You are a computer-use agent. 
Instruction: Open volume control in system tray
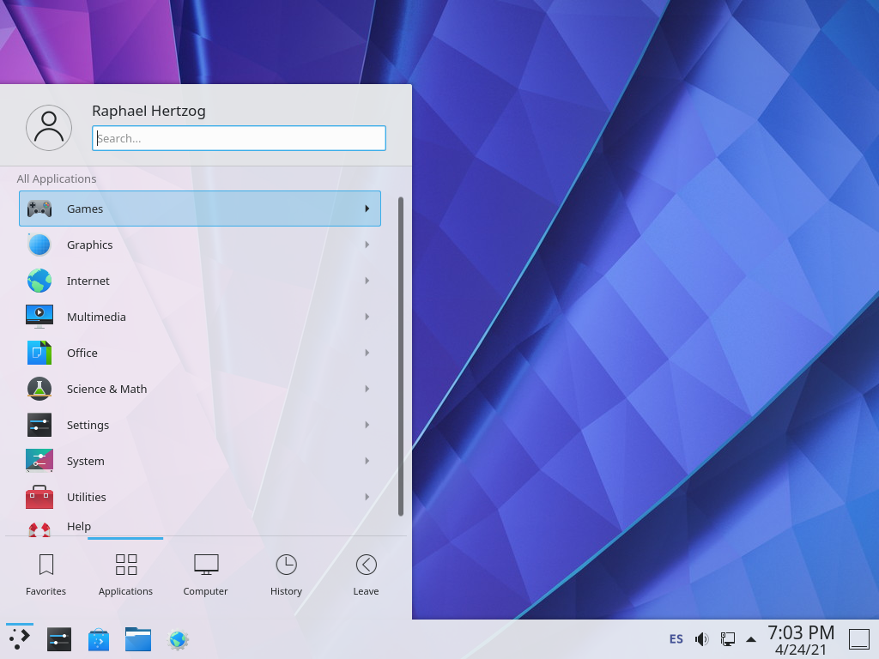(x=701, y=638)
